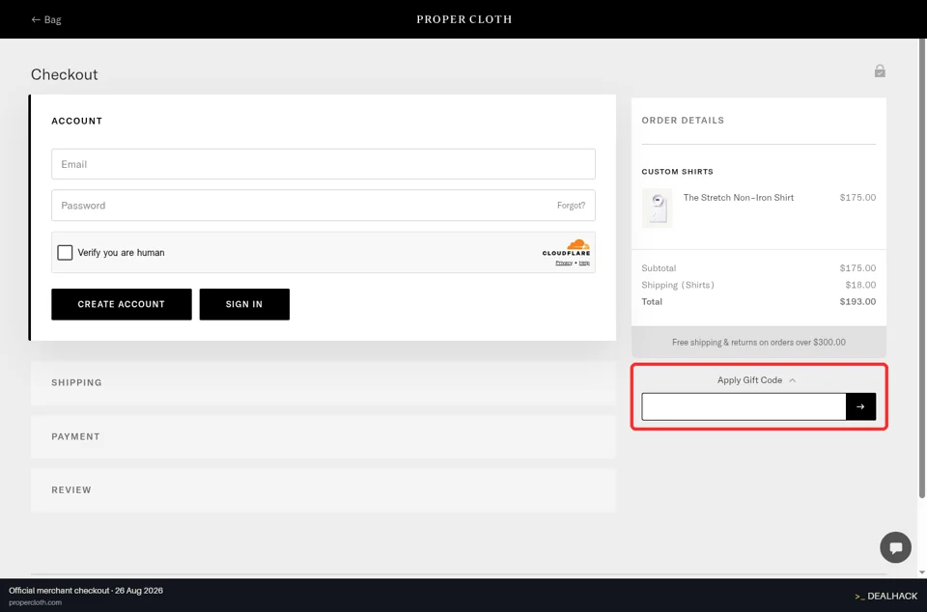The image size is (927, 612).
Task: Click the Subtotal $175.00 value
Action: tap(857, 268)
